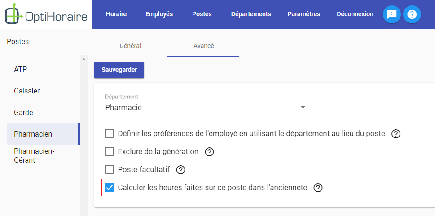The width and height of the screenshot is (435, 216).
Task: Open the feedback message bubble icon
Action: [392, 14]
